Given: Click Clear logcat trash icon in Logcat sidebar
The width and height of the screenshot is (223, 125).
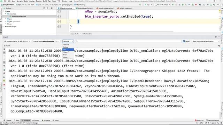Looking at the screenshot, I should click(x=4, y=49).
